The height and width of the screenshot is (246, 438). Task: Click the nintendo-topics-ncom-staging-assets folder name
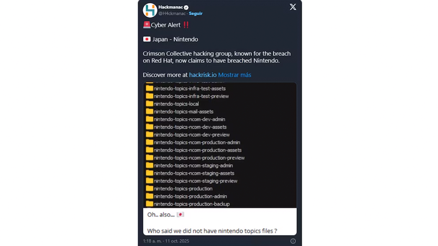(194, 173)
